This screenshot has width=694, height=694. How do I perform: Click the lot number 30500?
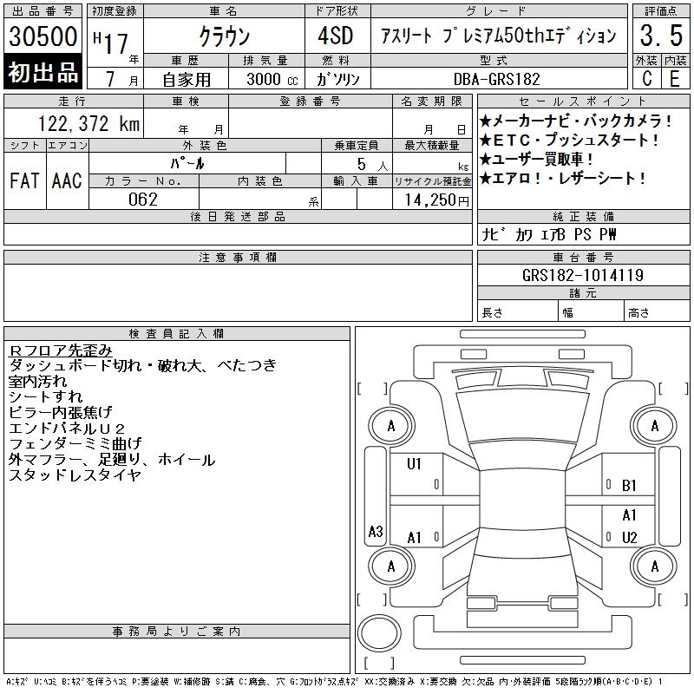(x=43, y=36)
